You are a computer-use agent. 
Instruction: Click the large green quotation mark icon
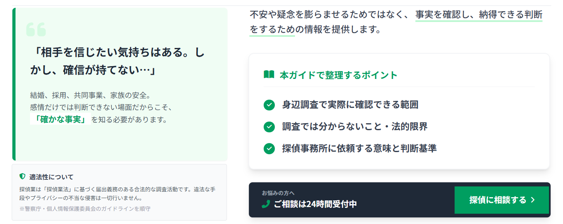pyautogui.click(x=36, y=29)
